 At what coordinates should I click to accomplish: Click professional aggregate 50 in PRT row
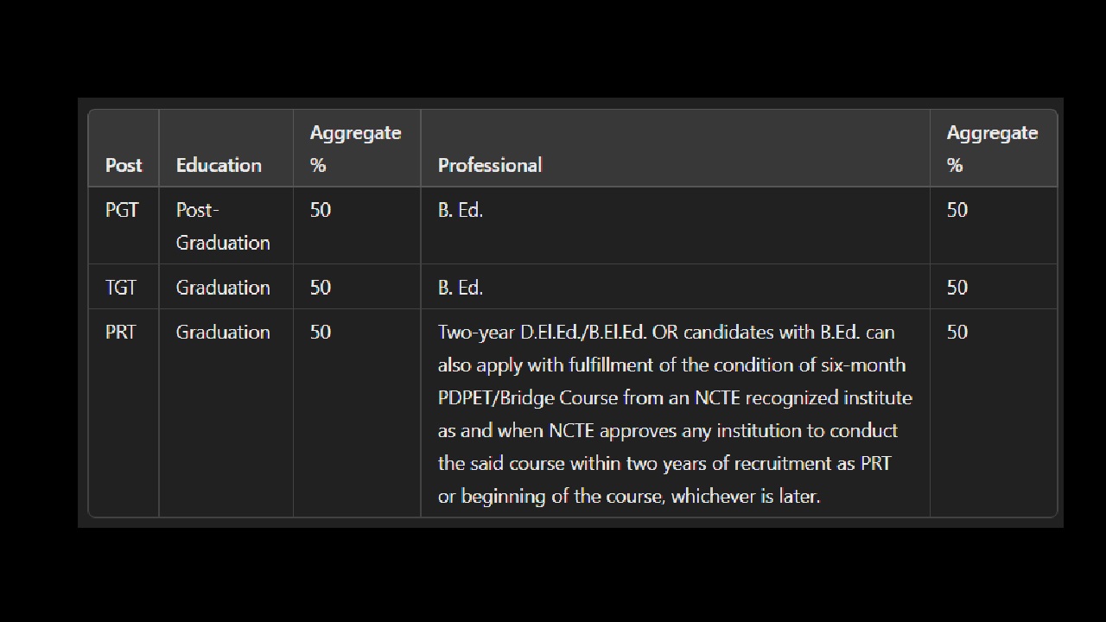957,333
